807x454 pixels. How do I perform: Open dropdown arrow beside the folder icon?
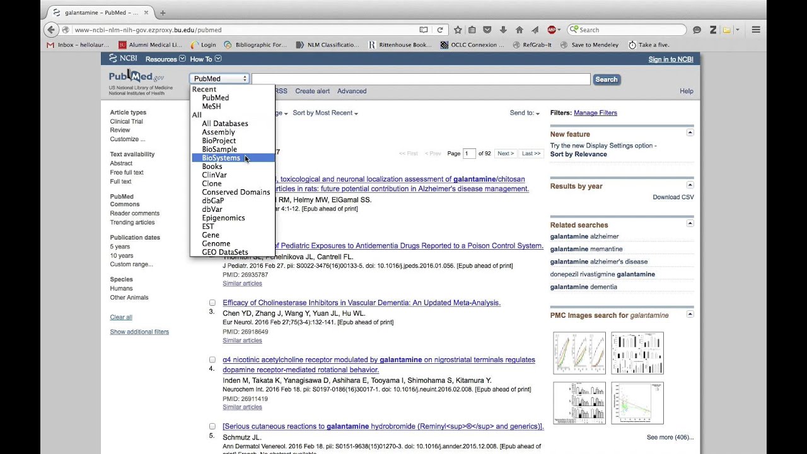pyautogui.click(x=737, y=30)
